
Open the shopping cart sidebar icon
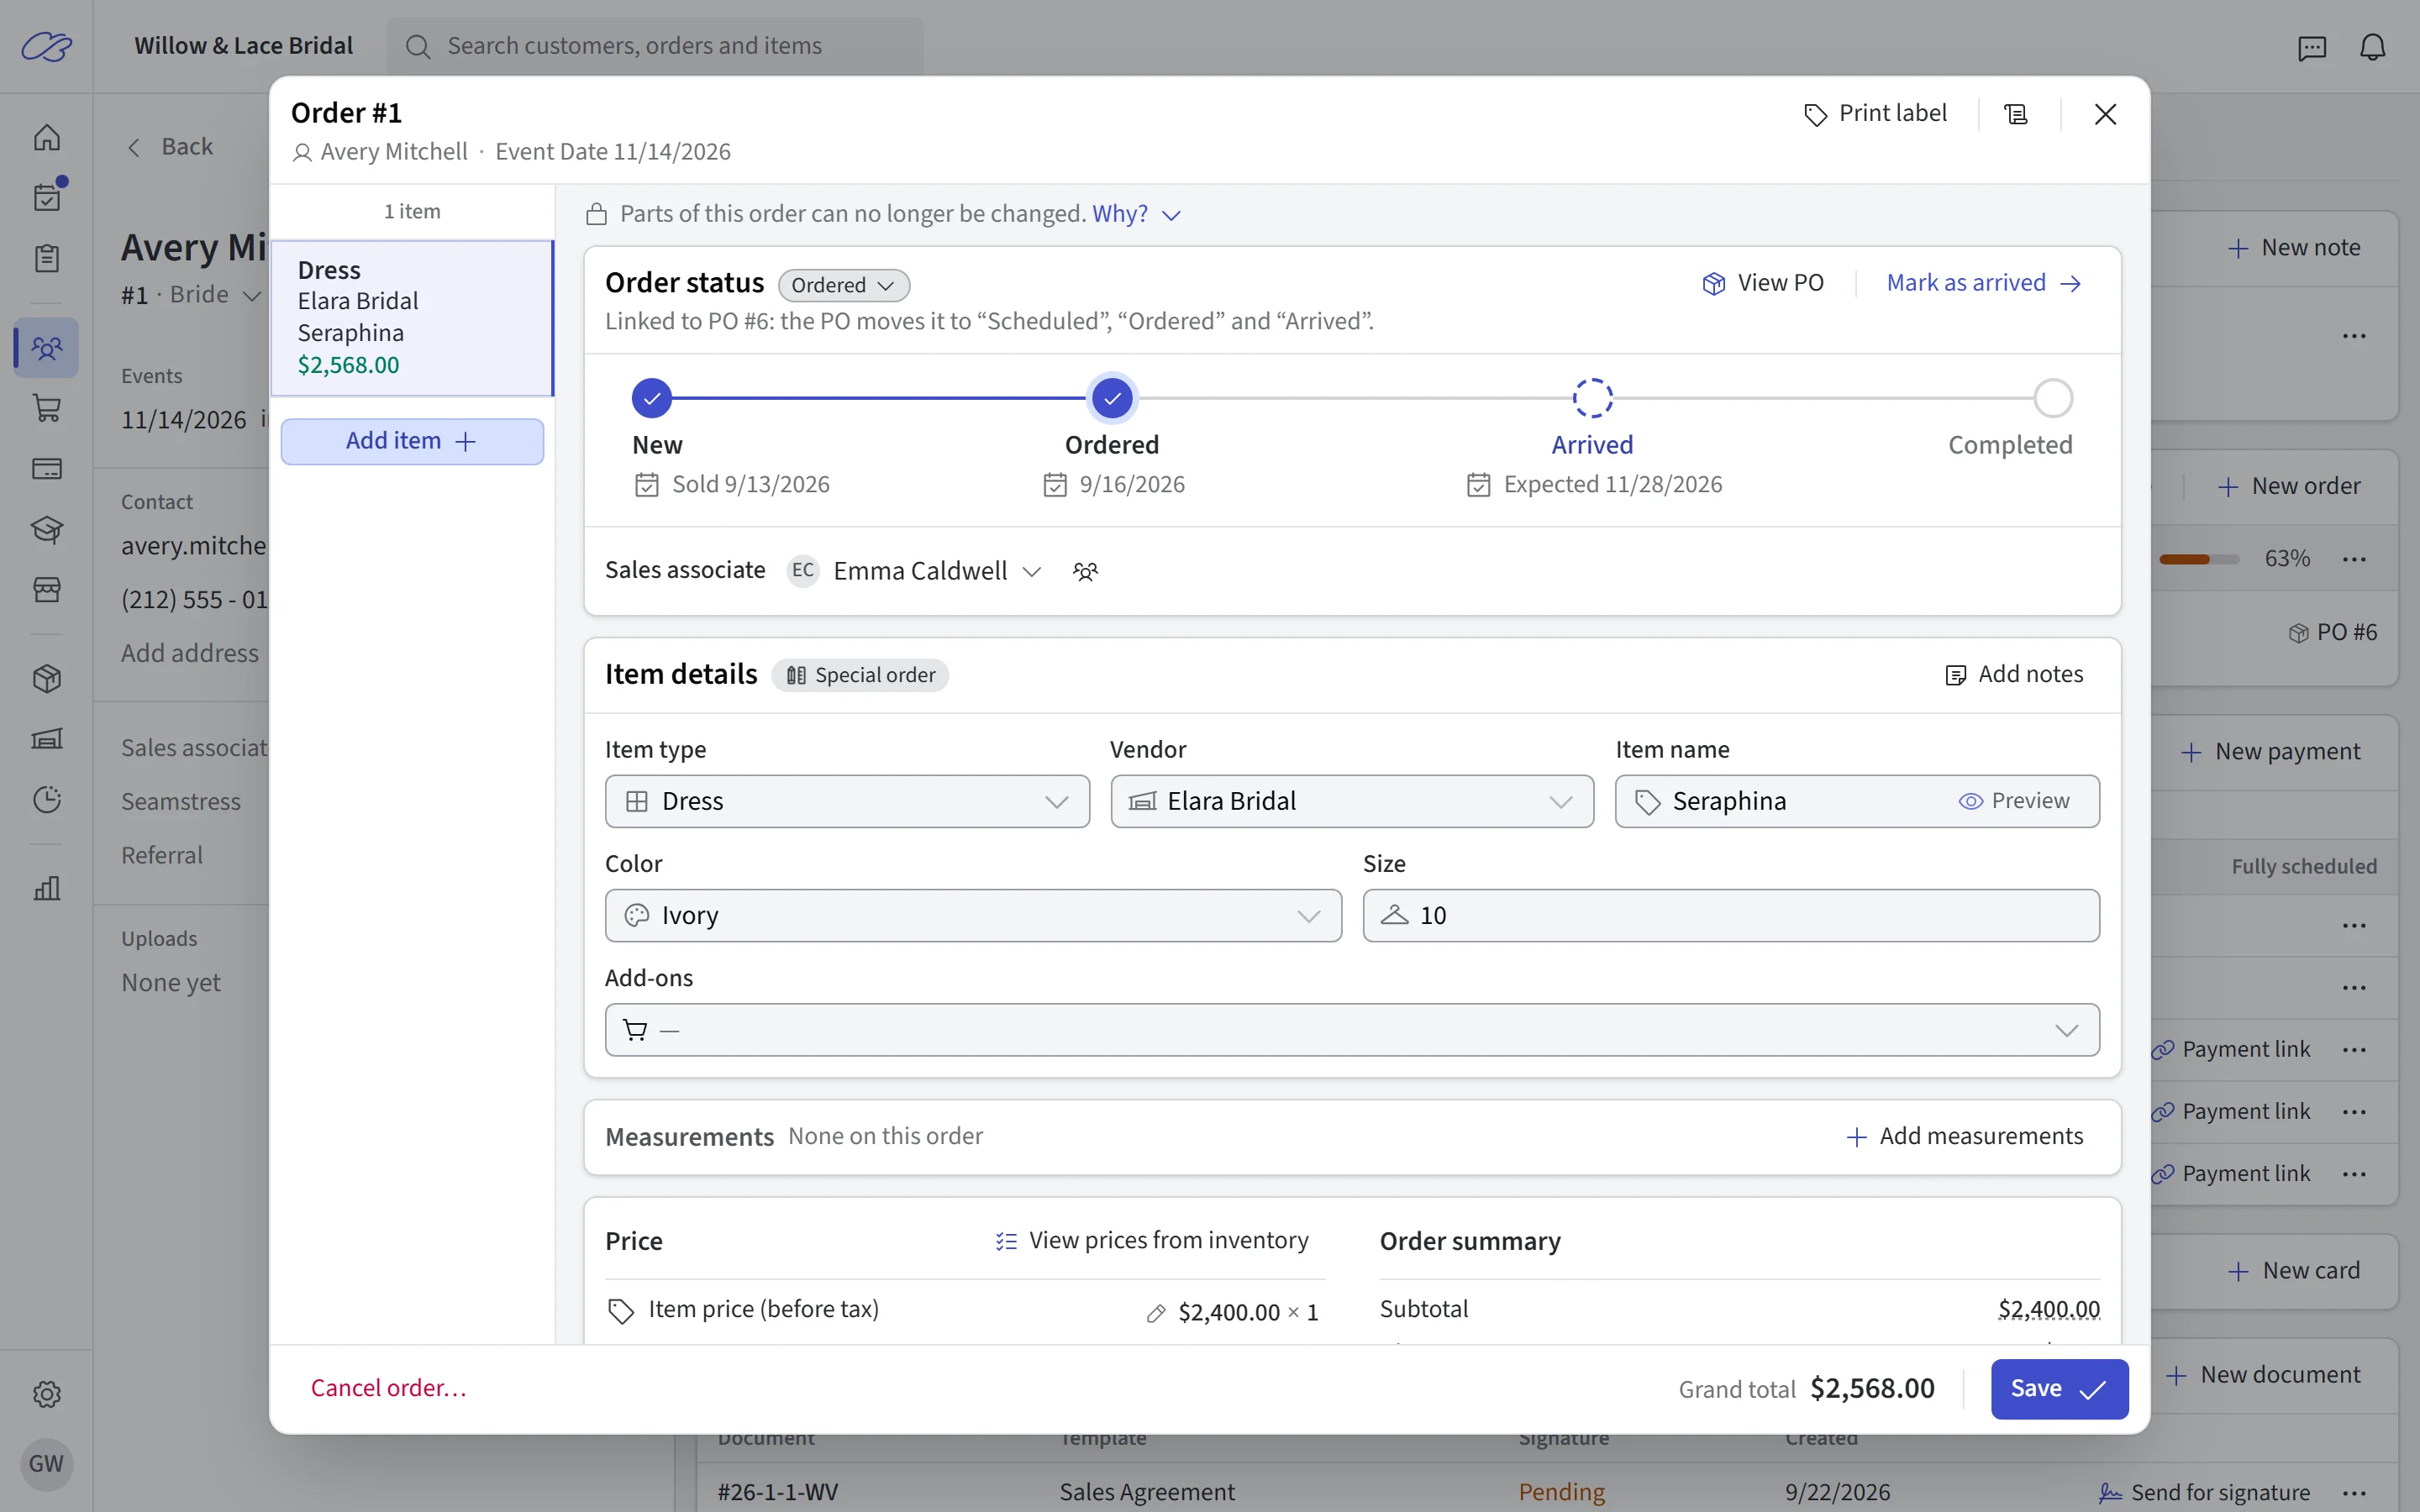47,408
